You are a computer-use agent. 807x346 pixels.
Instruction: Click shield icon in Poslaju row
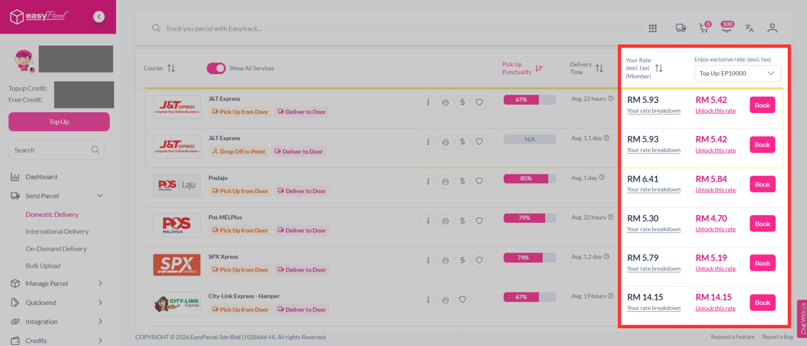click(x=479, y=181)
